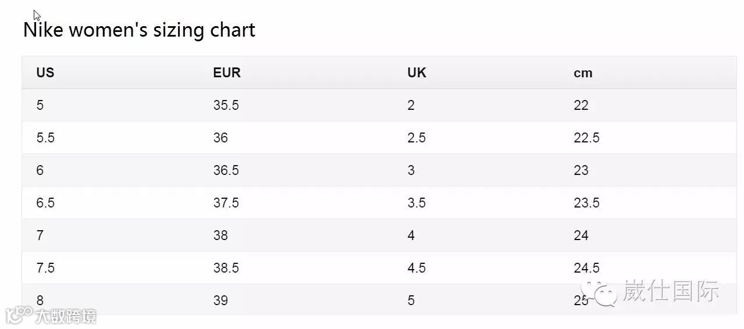Click the UK size 3.5 cell
Viewport: 744px width, 329px height.
tap(417, 203)
